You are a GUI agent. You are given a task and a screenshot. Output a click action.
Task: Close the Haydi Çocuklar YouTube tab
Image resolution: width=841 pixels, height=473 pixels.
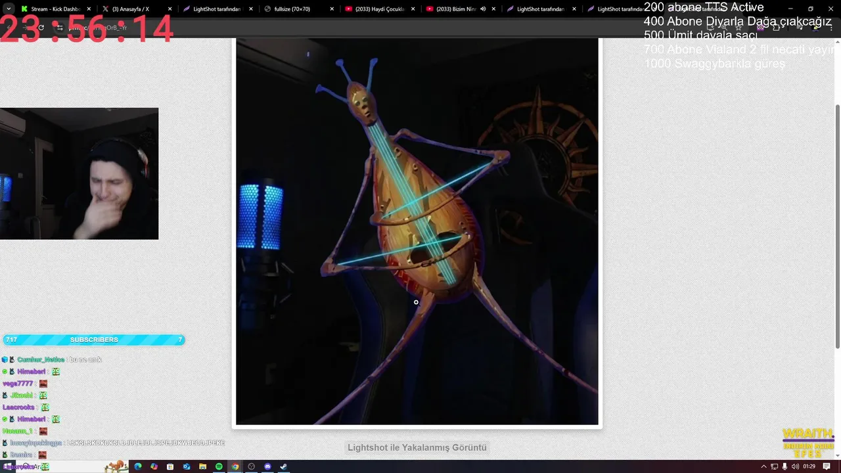click(x=413, y=9)
